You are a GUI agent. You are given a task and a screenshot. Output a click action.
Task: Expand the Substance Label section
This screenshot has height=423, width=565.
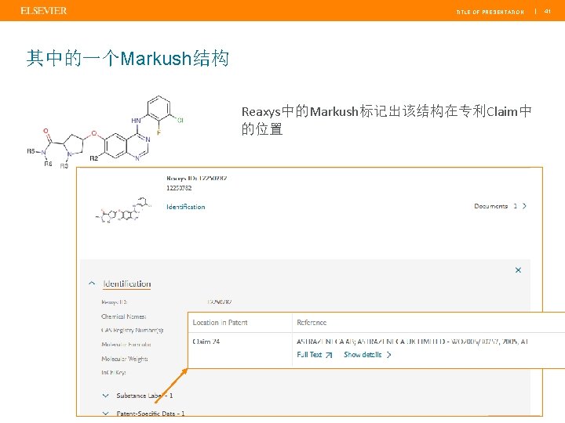(x=106, y=396)
